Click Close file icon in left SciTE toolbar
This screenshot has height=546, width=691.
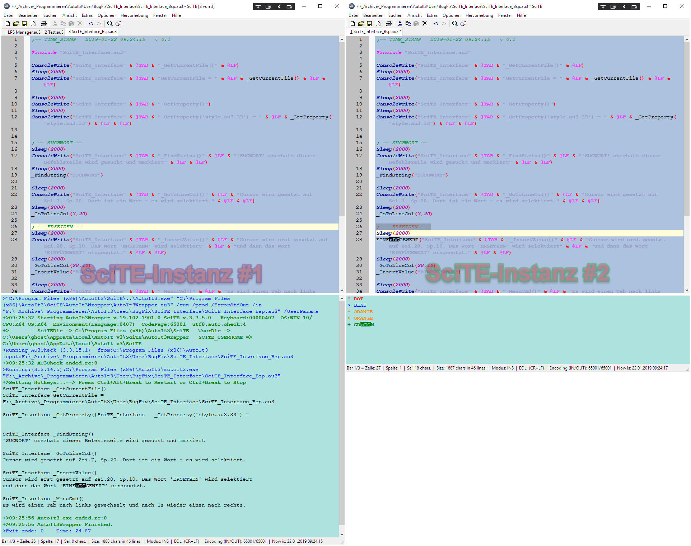pos(33,24)
